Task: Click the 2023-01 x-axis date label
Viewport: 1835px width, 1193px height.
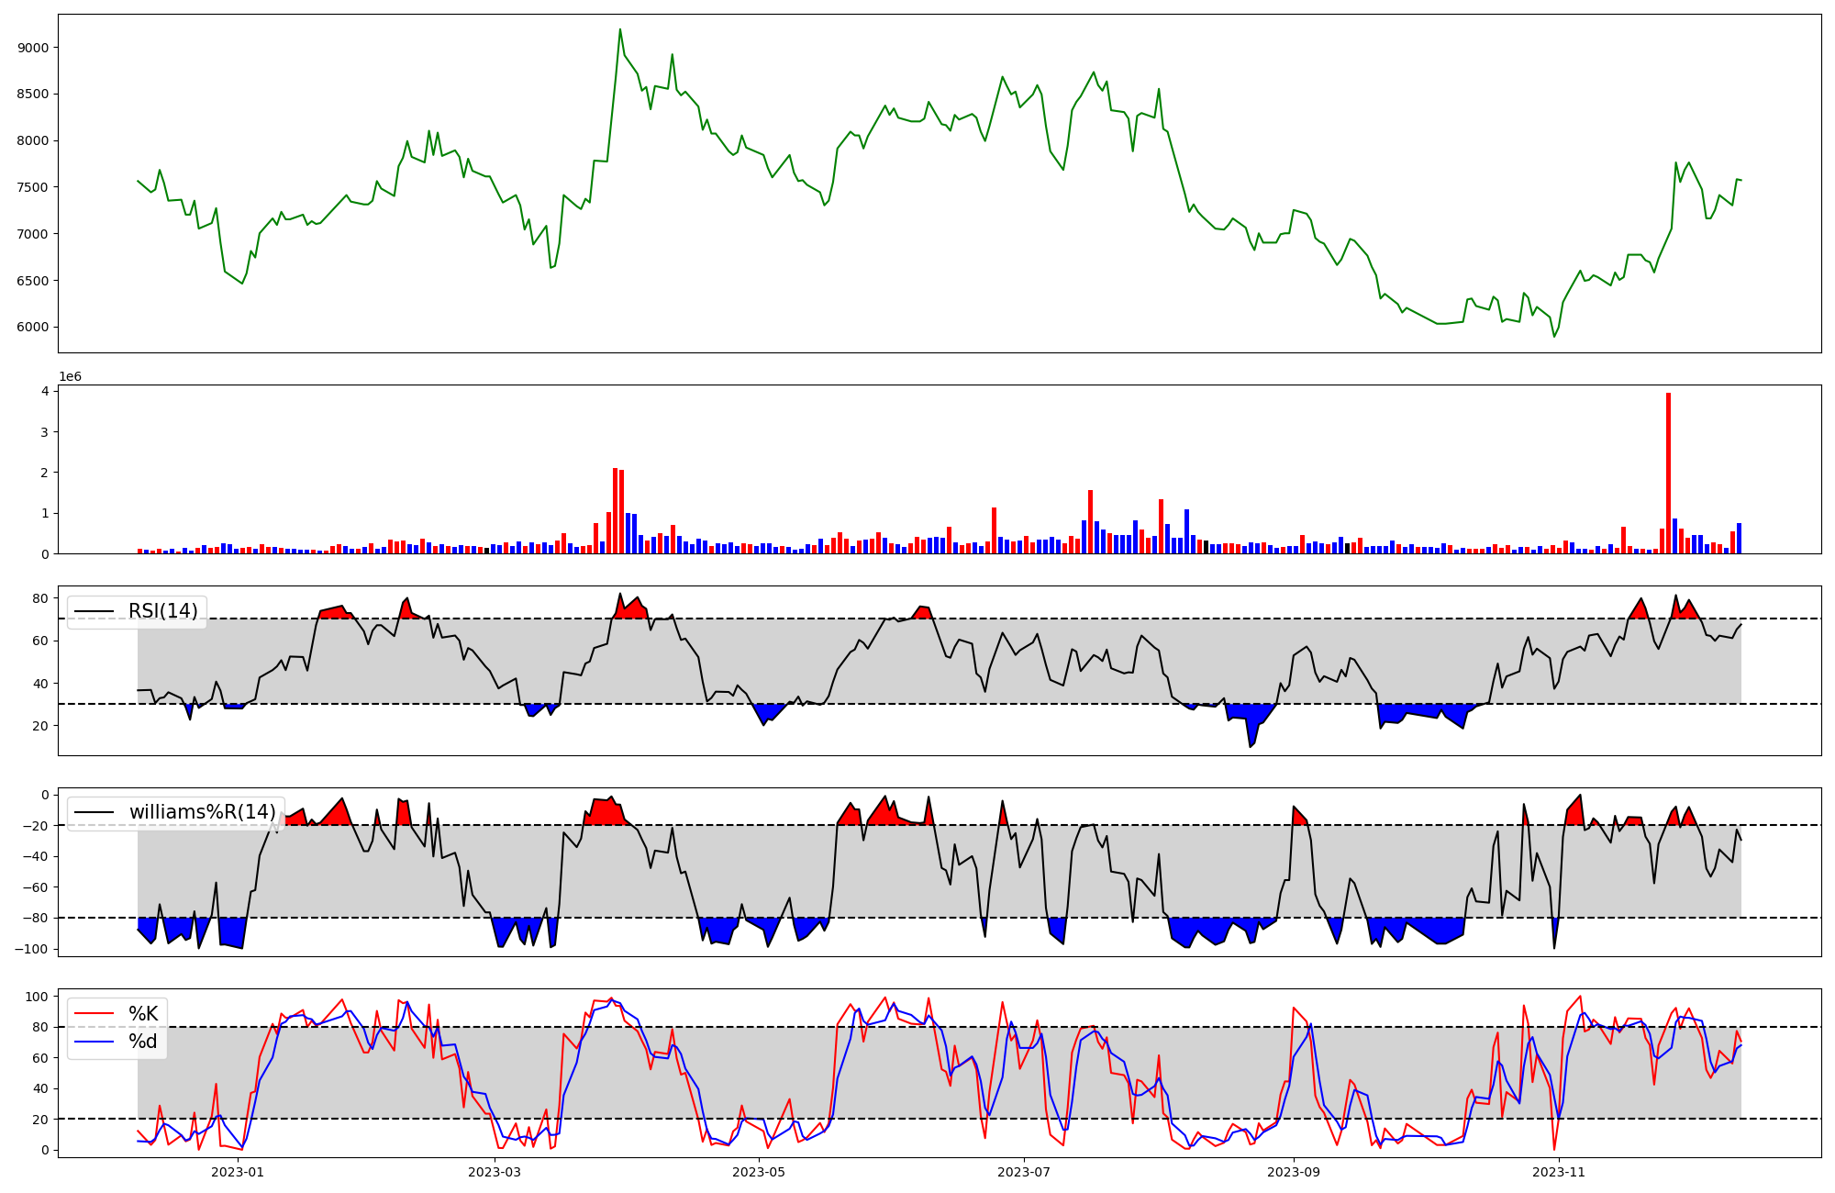Action: (x=238, y=1172)
